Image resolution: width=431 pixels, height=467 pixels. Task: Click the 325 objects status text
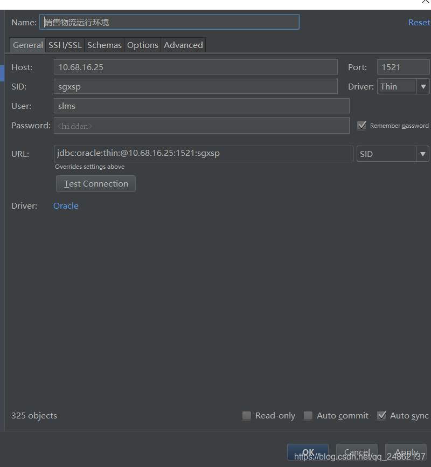pos(34,415)
